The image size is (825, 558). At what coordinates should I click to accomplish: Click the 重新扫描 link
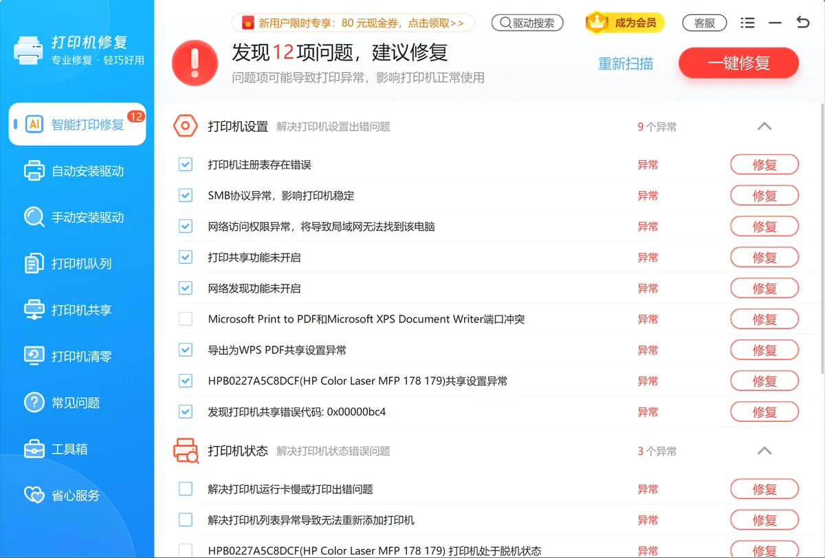tap(625, 64)
